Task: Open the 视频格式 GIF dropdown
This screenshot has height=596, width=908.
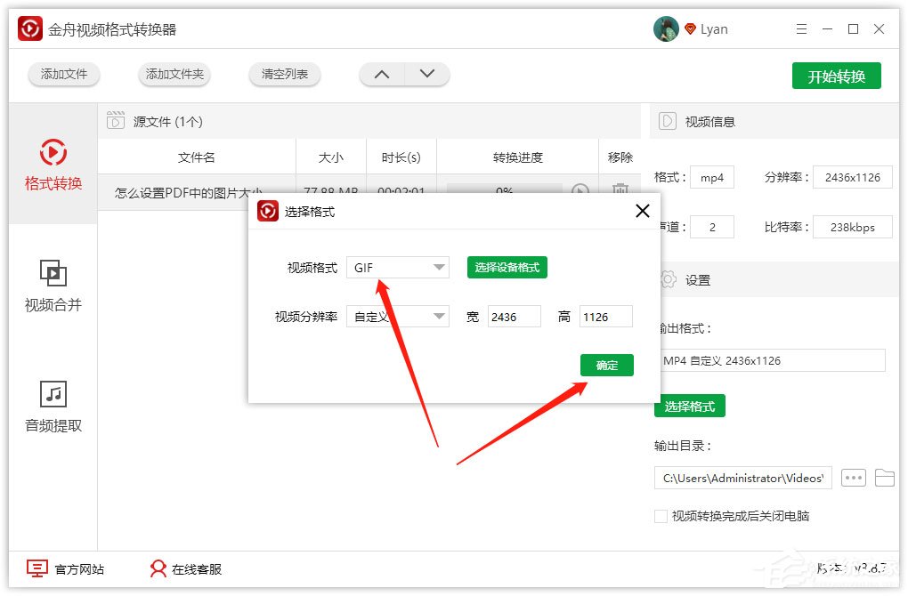Action: [397, 267]
